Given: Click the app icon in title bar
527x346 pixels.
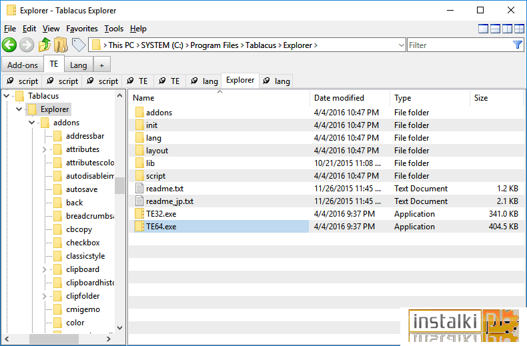Looking at the screenshot, I should [x=11, y=11].
